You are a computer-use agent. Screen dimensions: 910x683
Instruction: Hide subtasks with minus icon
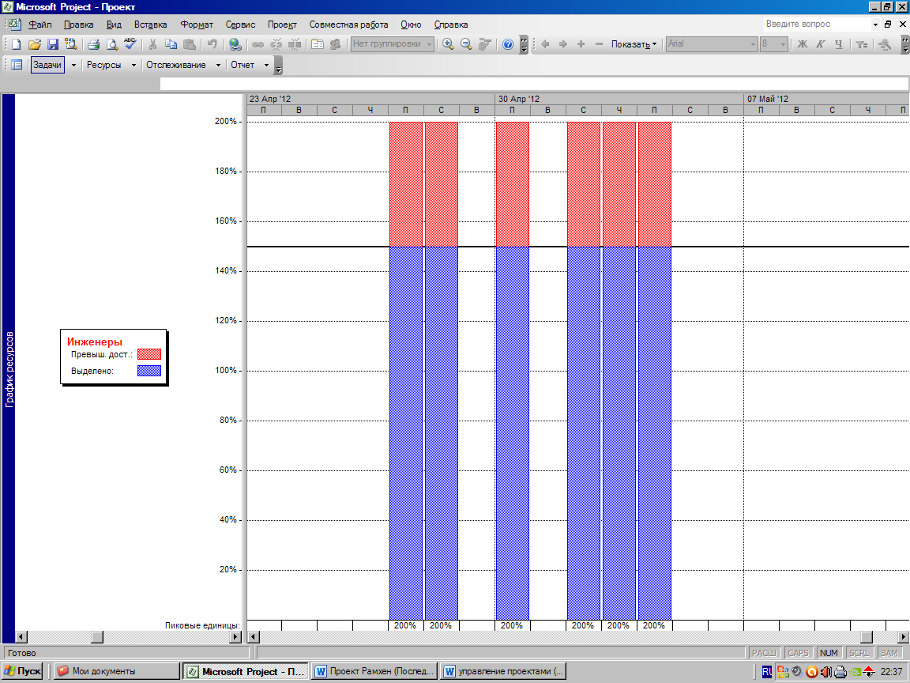[x=599, y=44]
